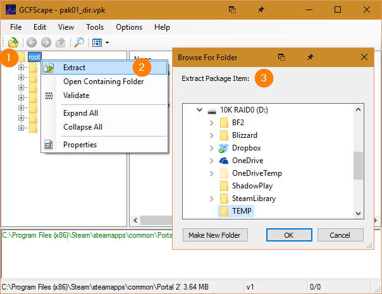
Task: Open the Help menu
Action: coord(162,27)
